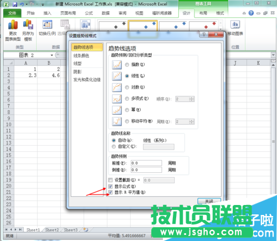This screenshot has height=241, width=277.
Task: Switch to Sheet2 worksheet tab
Action: pyautogui.click(x=52, y=230)
